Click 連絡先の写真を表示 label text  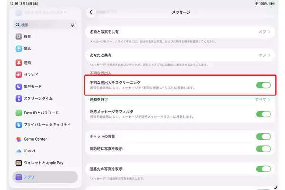tap(106, 169)
